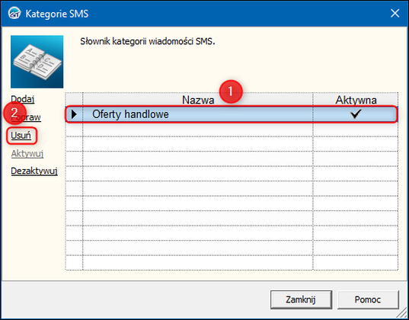The width and height of the screenshot is (409, 320).
Task: Click the Usuń link
Action: pos(21,135)
